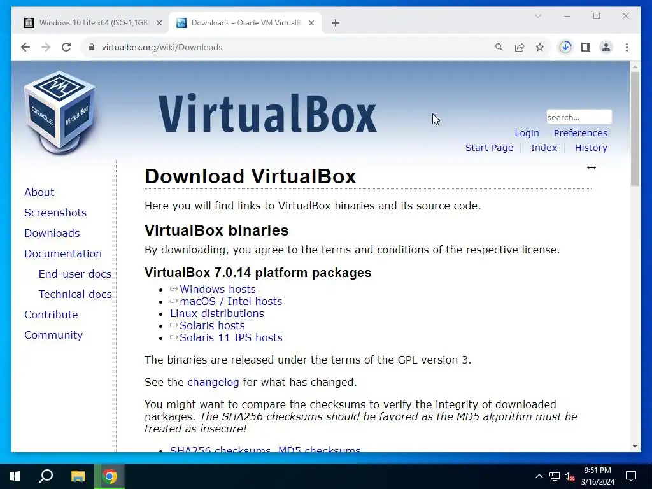
Task: Download the Windows hosts package
Action: (x=218, y=289)
